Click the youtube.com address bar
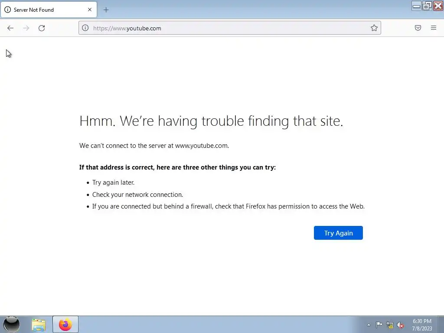 (230, 28)
